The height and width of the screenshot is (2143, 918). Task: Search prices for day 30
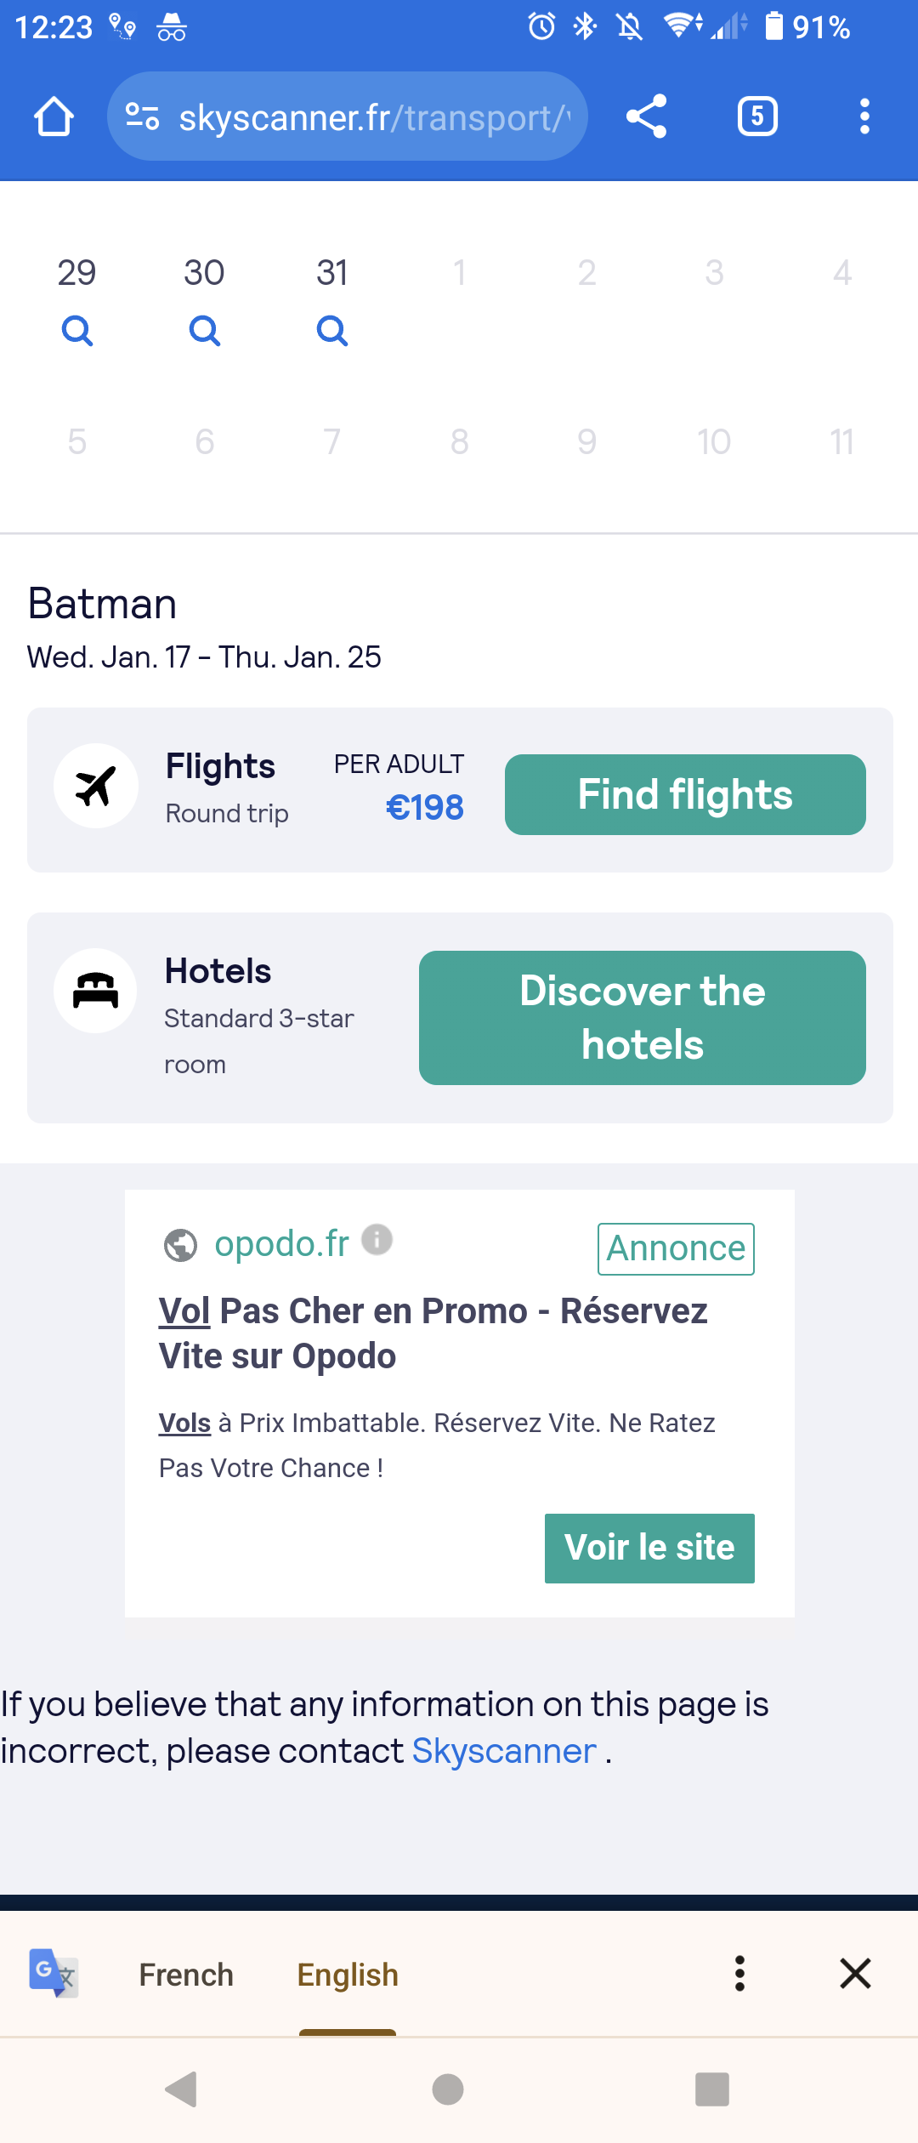[204, 330]
